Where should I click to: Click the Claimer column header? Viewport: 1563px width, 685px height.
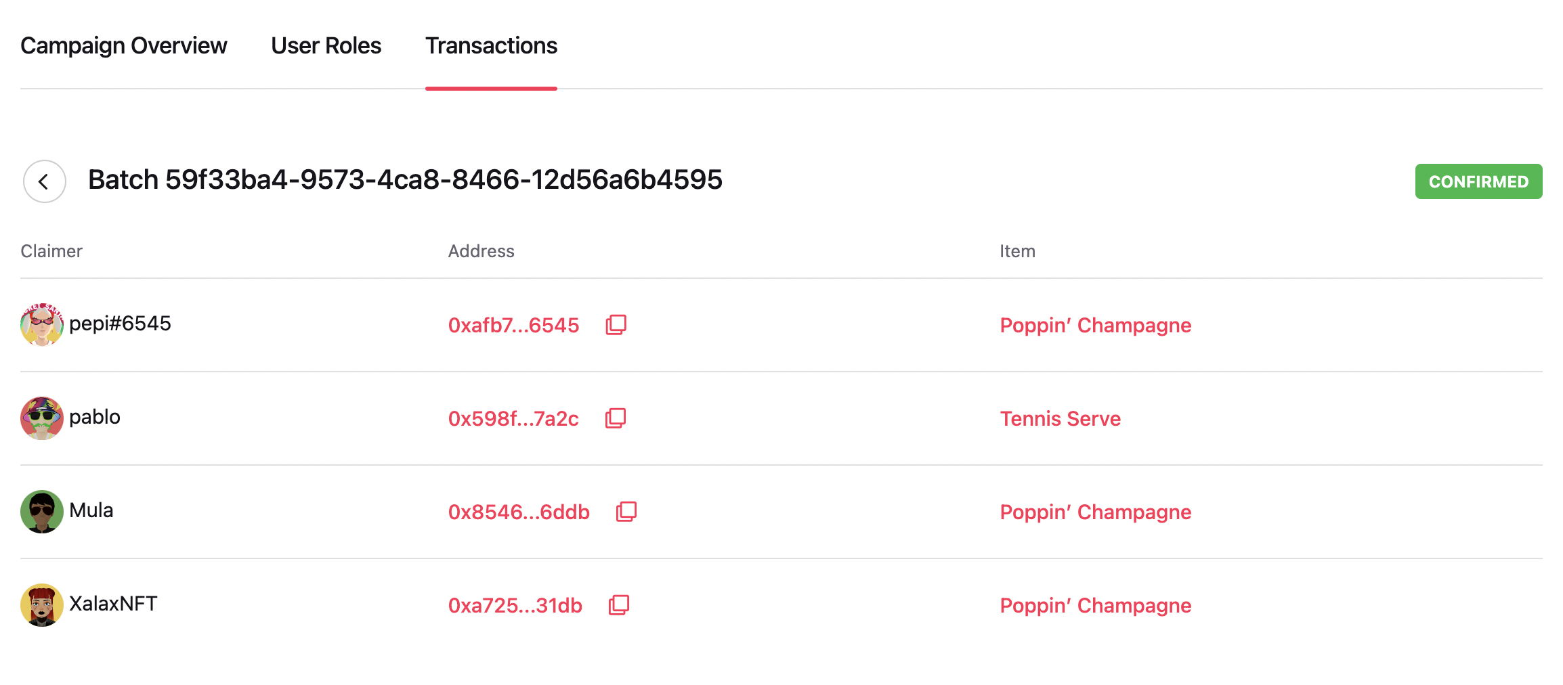[51, 250]
